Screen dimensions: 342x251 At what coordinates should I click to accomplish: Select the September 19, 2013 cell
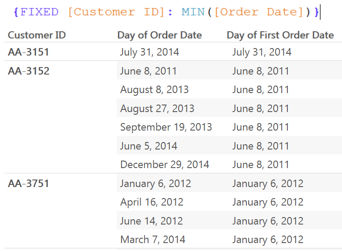coord(166,127)
